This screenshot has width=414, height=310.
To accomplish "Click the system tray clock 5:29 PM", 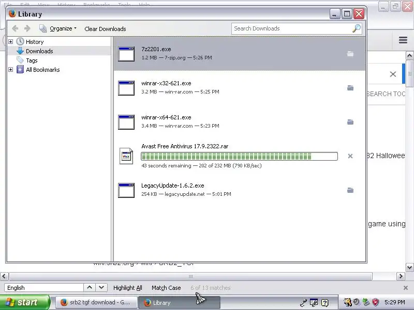I will tap(395, 302).
